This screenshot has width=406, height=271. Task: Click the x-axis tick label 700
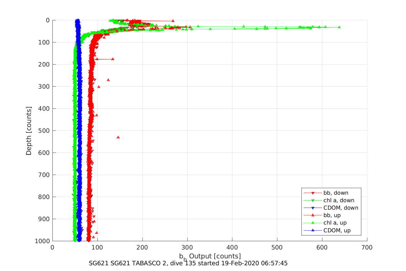(x=367, y=247)
